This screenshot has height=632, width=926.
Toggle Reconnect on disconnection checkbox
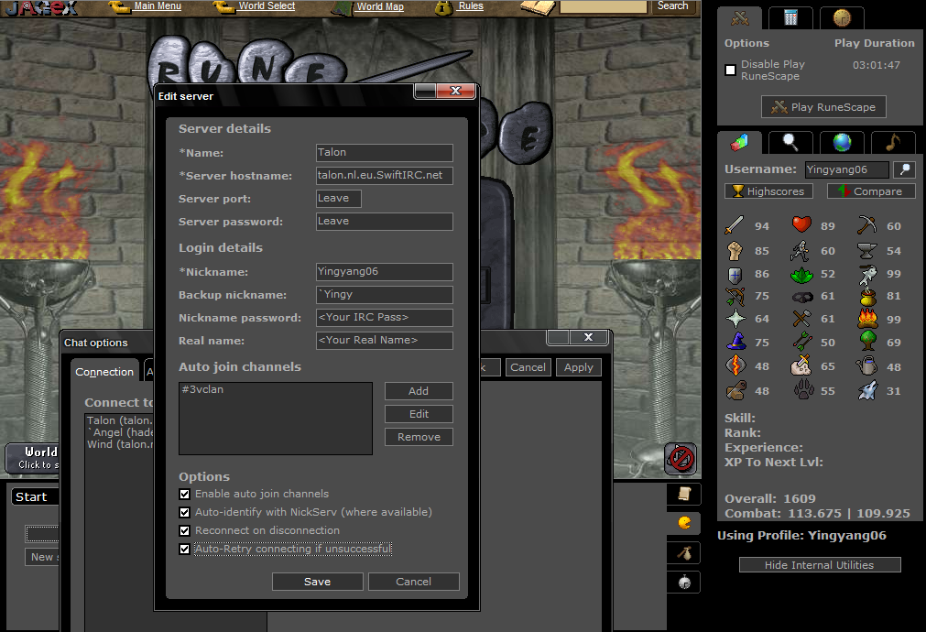[184, 530]
